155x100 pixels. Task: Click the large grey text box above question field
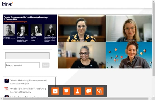click(27, 56)
